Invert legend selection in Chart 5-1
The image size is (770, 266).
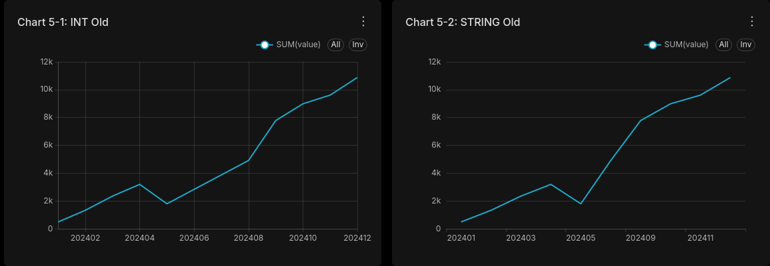coord(358,45)
